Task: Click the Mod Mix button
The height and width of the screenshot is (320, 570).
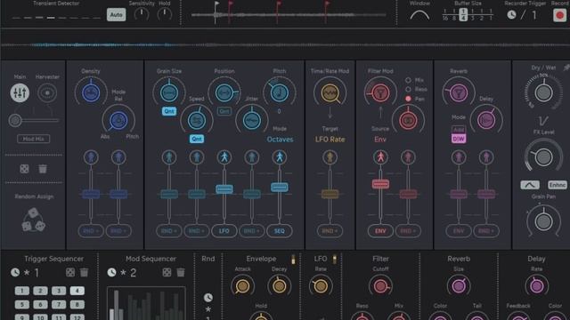Action: click(34, 139)
